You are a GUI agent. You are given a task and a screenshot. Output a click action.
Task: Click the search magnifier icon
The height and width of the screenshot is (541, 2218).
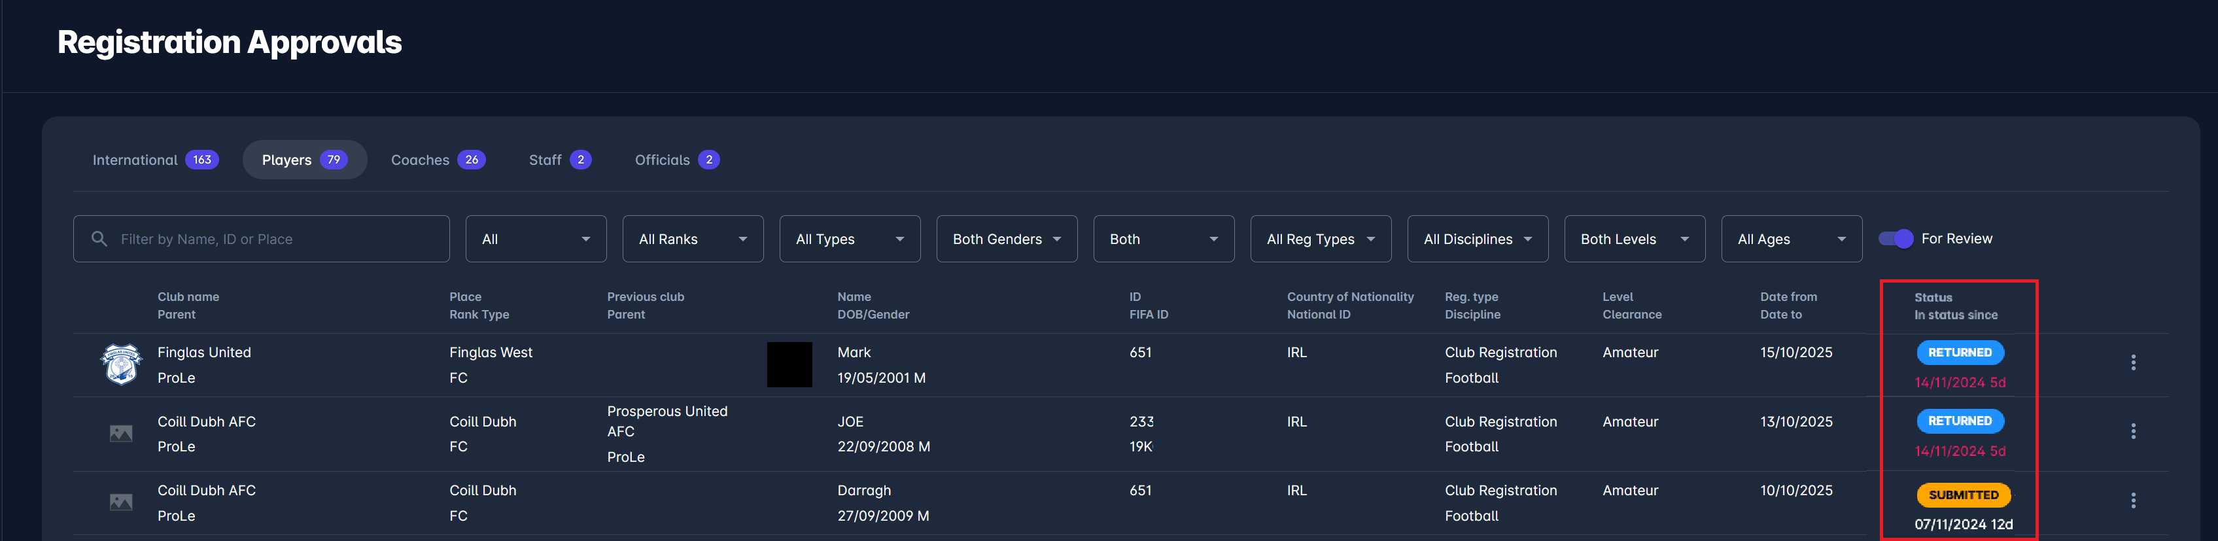[x=99, y=239]
